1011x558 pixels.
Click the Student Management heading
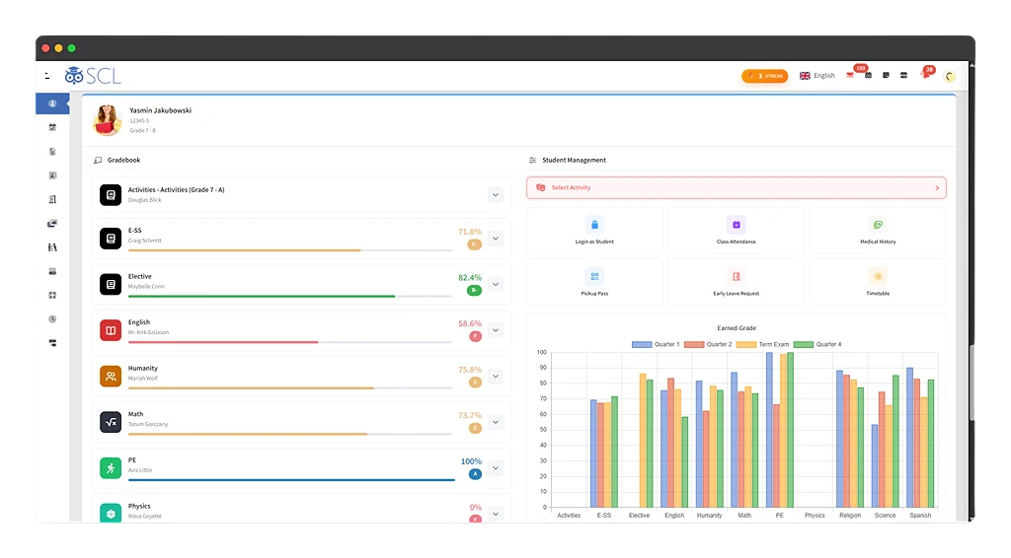pos(574,161)
